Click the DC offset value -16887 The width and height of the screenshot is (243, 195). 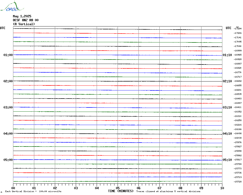pos(238,64)
